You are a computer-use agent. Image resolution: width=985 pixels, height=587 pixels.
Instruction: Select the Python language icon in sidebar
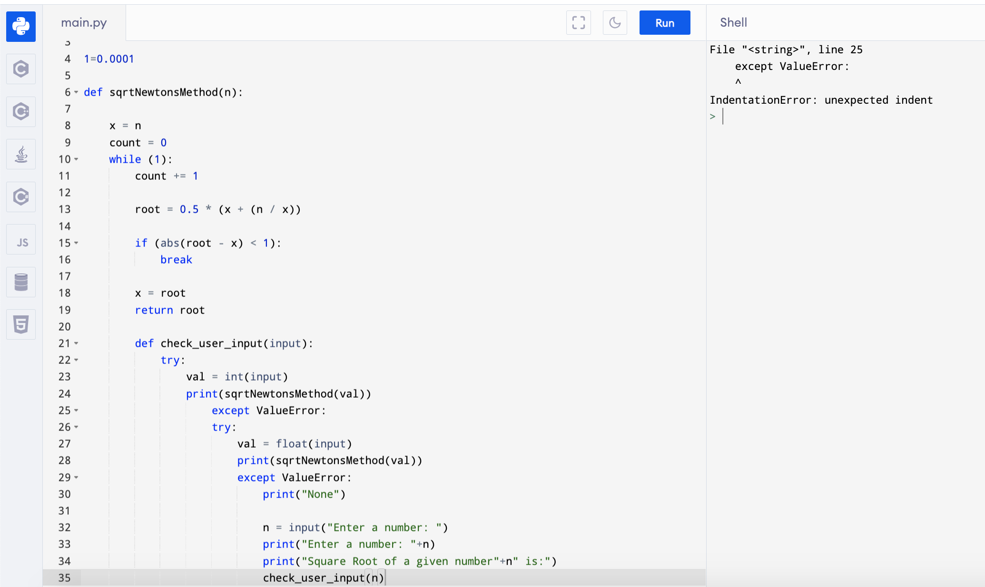click(x=21, y=27)
